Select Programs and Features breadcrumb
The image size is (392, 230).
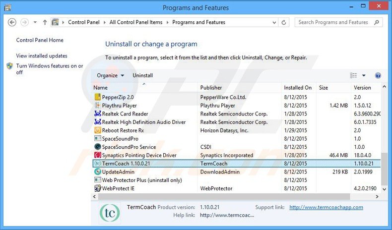pos(199,22)
